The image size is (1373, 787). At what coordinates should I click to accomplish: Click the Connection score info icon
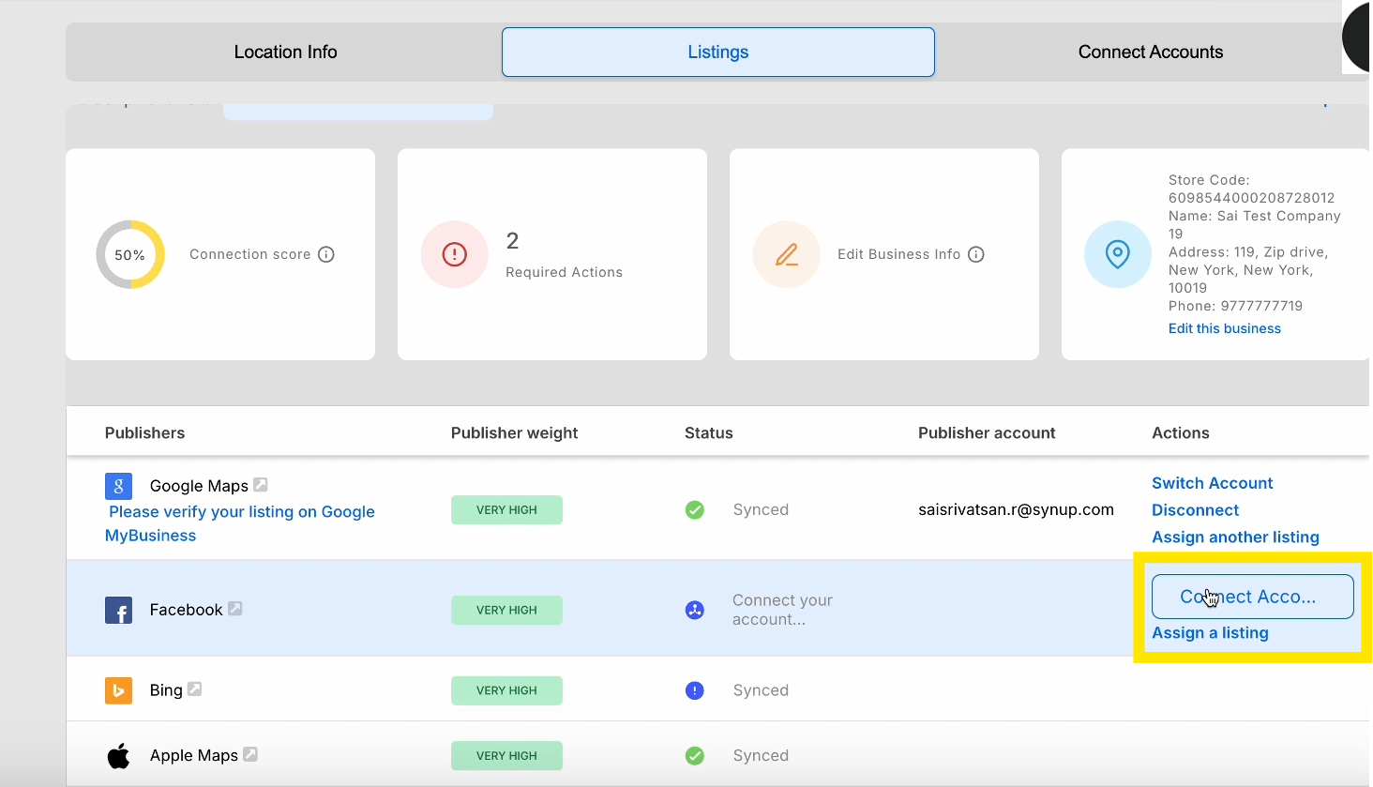tap(326, 254)
